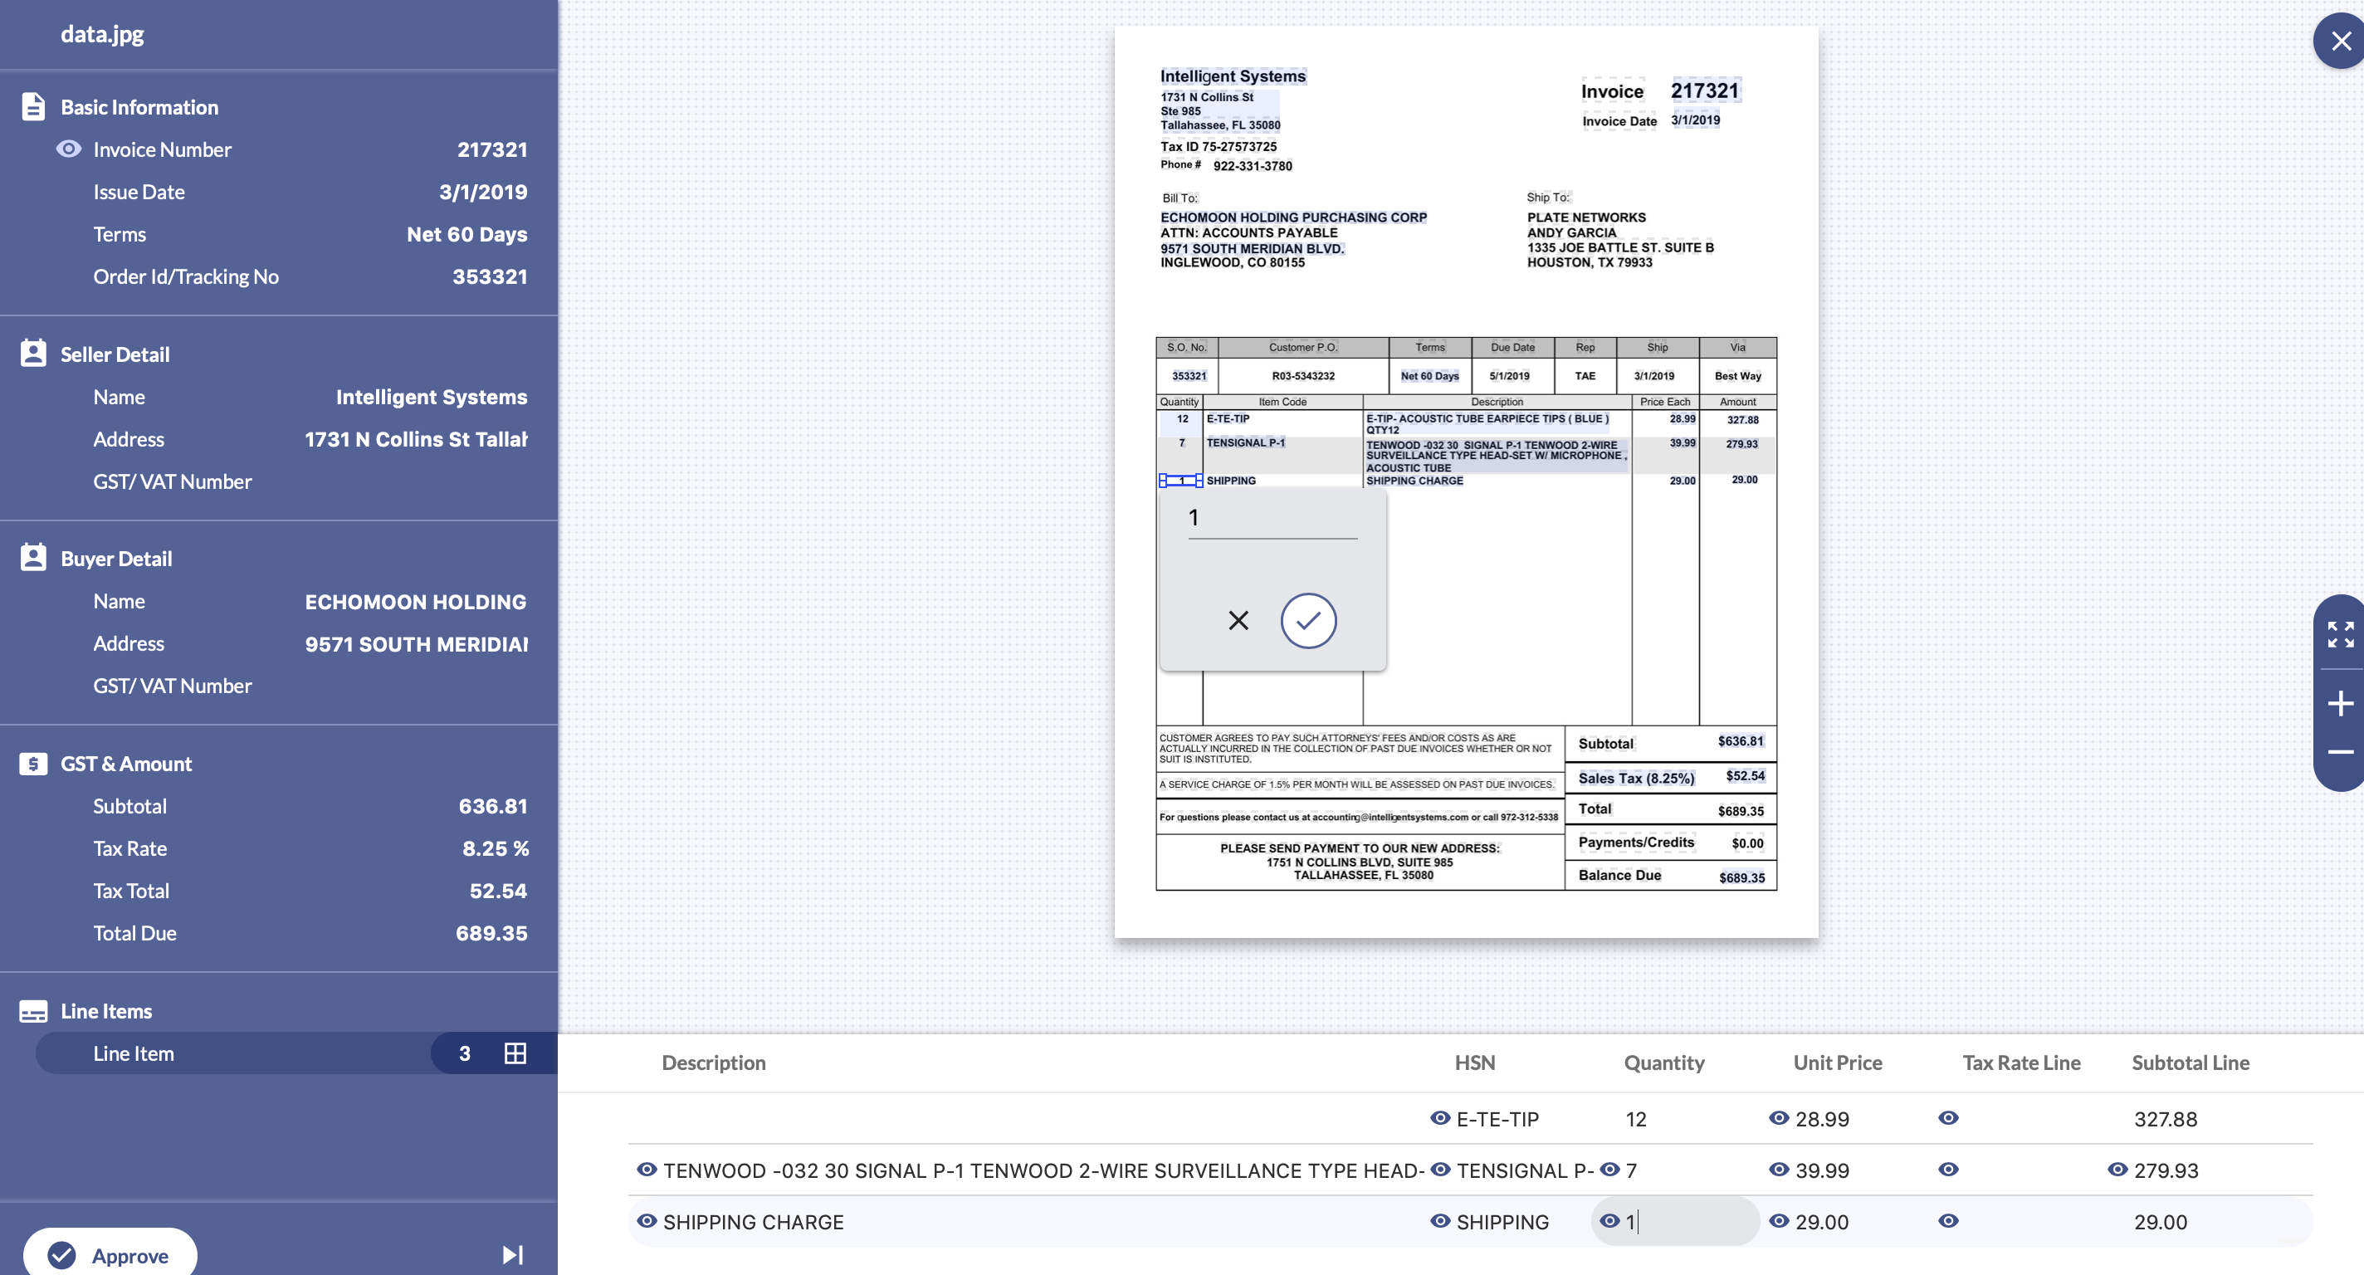
Task: Select Seller Name Intelligent Systems
Action: [310, 396]
